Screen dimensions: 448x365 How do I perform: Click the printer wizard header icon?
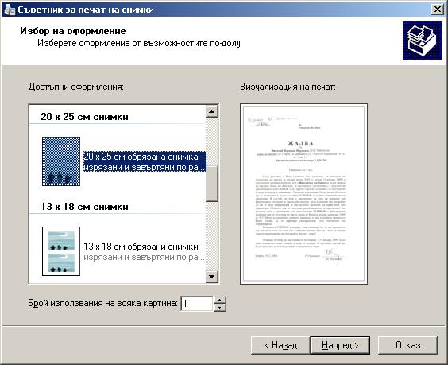pyautogui.click(x=422, y=41)
